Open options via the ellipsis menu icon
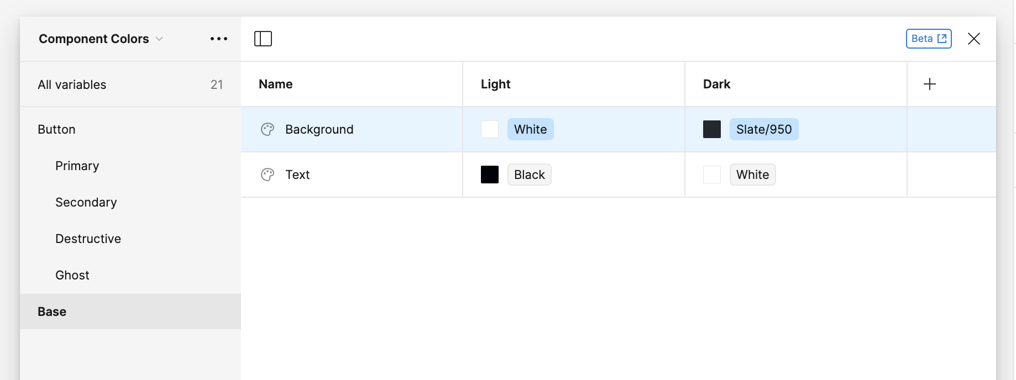Screen dimensions: 1016x380 219,38
